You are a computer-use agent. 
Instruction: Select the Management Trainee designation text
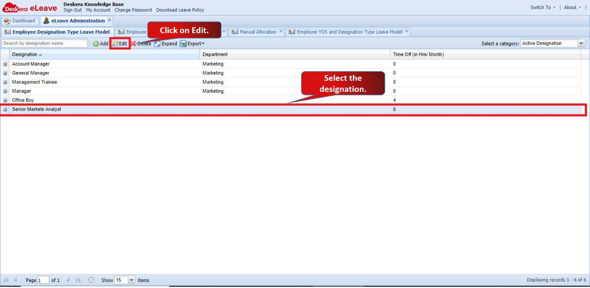pyautogui.click(x=35, y=82)
